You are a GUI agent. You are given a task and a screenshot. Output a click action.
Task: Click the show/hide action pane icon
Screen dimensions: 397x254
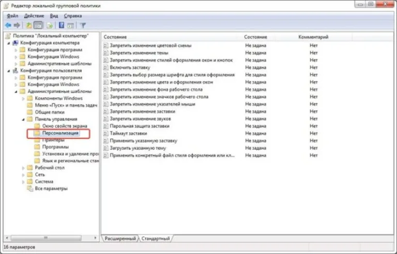click(x=71, y=25)
